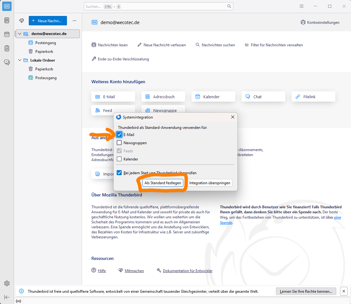Screen dimensions: 351x304
Task: Click Lernen Sie Ihre Rechte kennen button
Action: (x=306, y=291)
